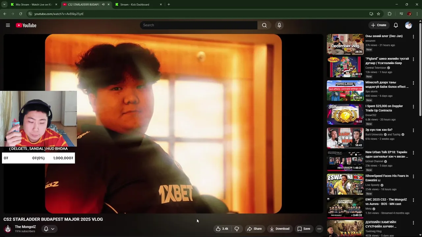Open more actions ellipsis under video
Viewport: 422px width, 237px height.
[319, 229]
